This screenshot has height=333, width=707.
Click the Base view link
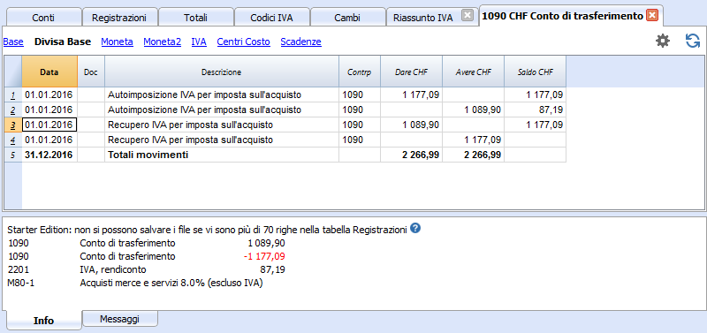[x=13, y=42]
